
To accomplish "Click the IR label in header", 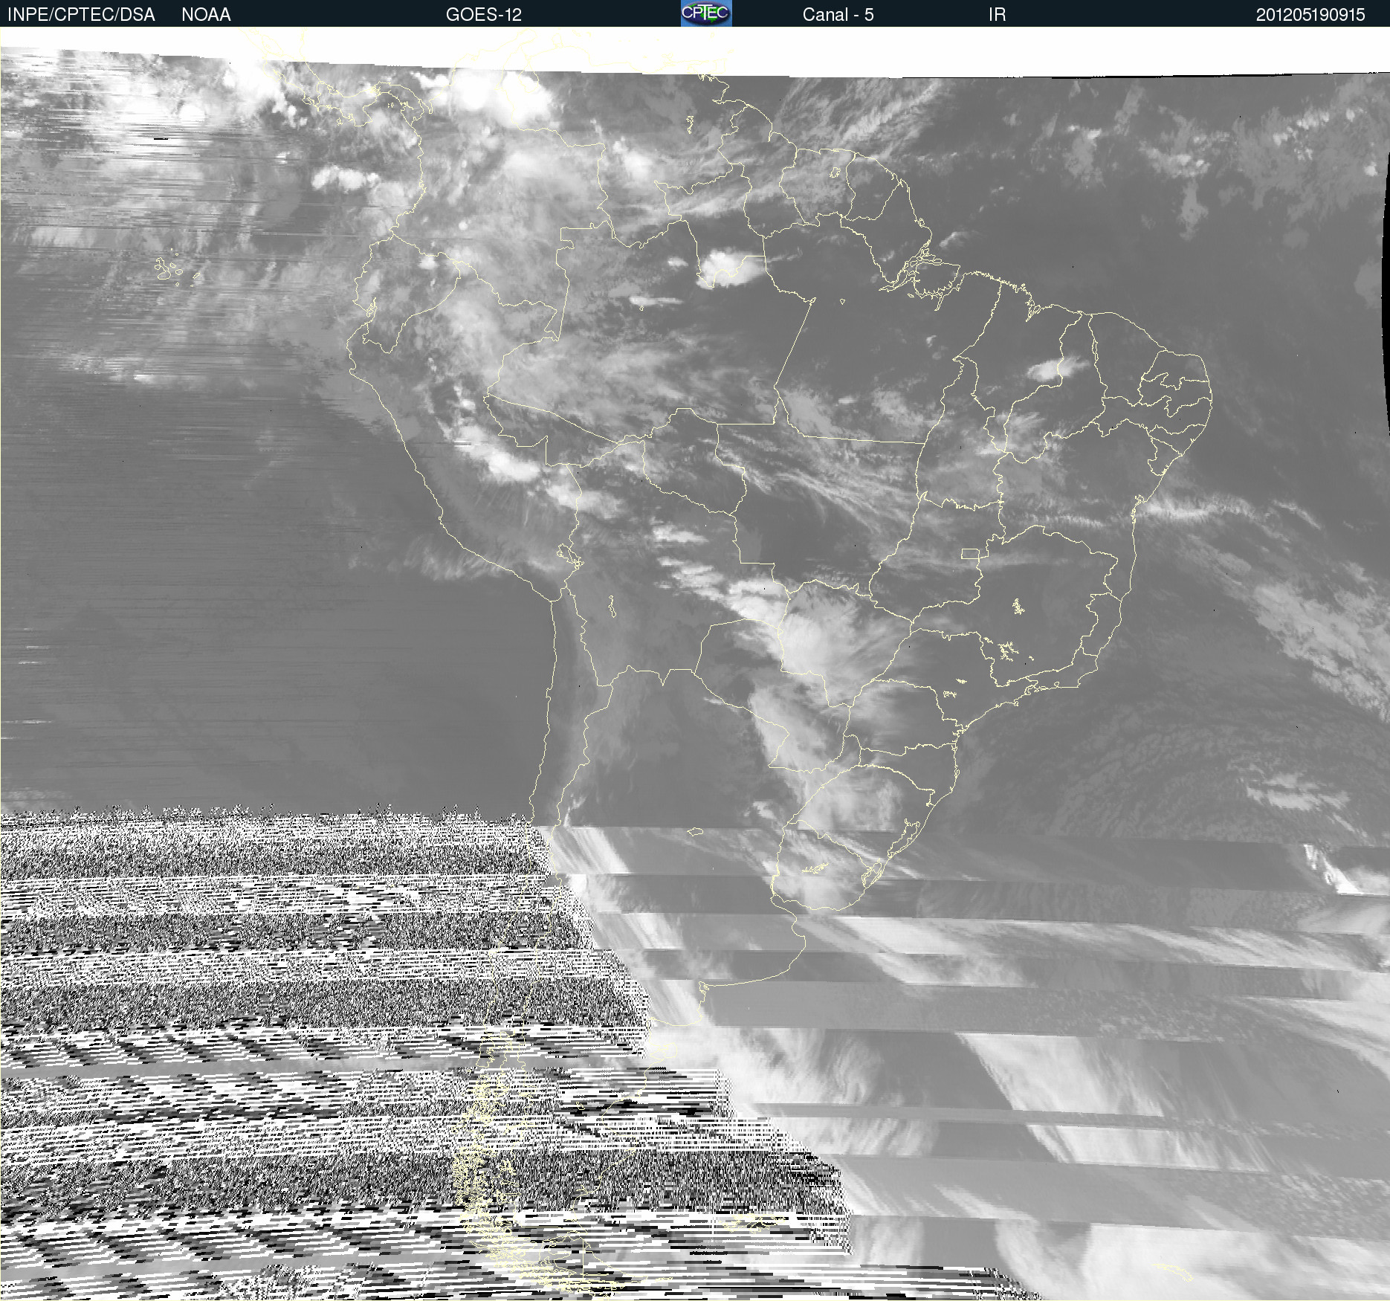I will (997, 14).
